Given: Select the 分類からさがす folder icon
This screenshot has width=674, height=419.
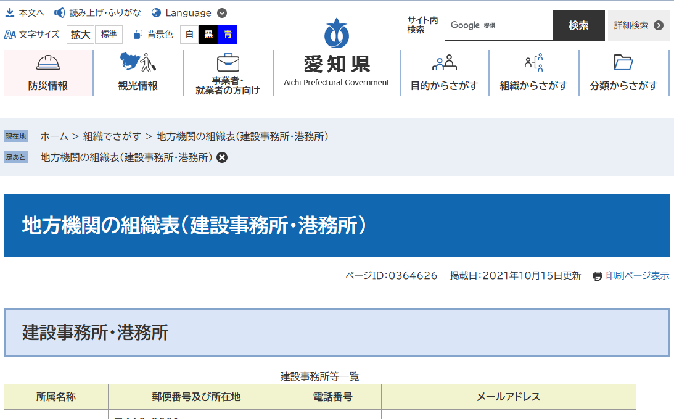Looking at the screenshot, I should (x=624, y=62).
